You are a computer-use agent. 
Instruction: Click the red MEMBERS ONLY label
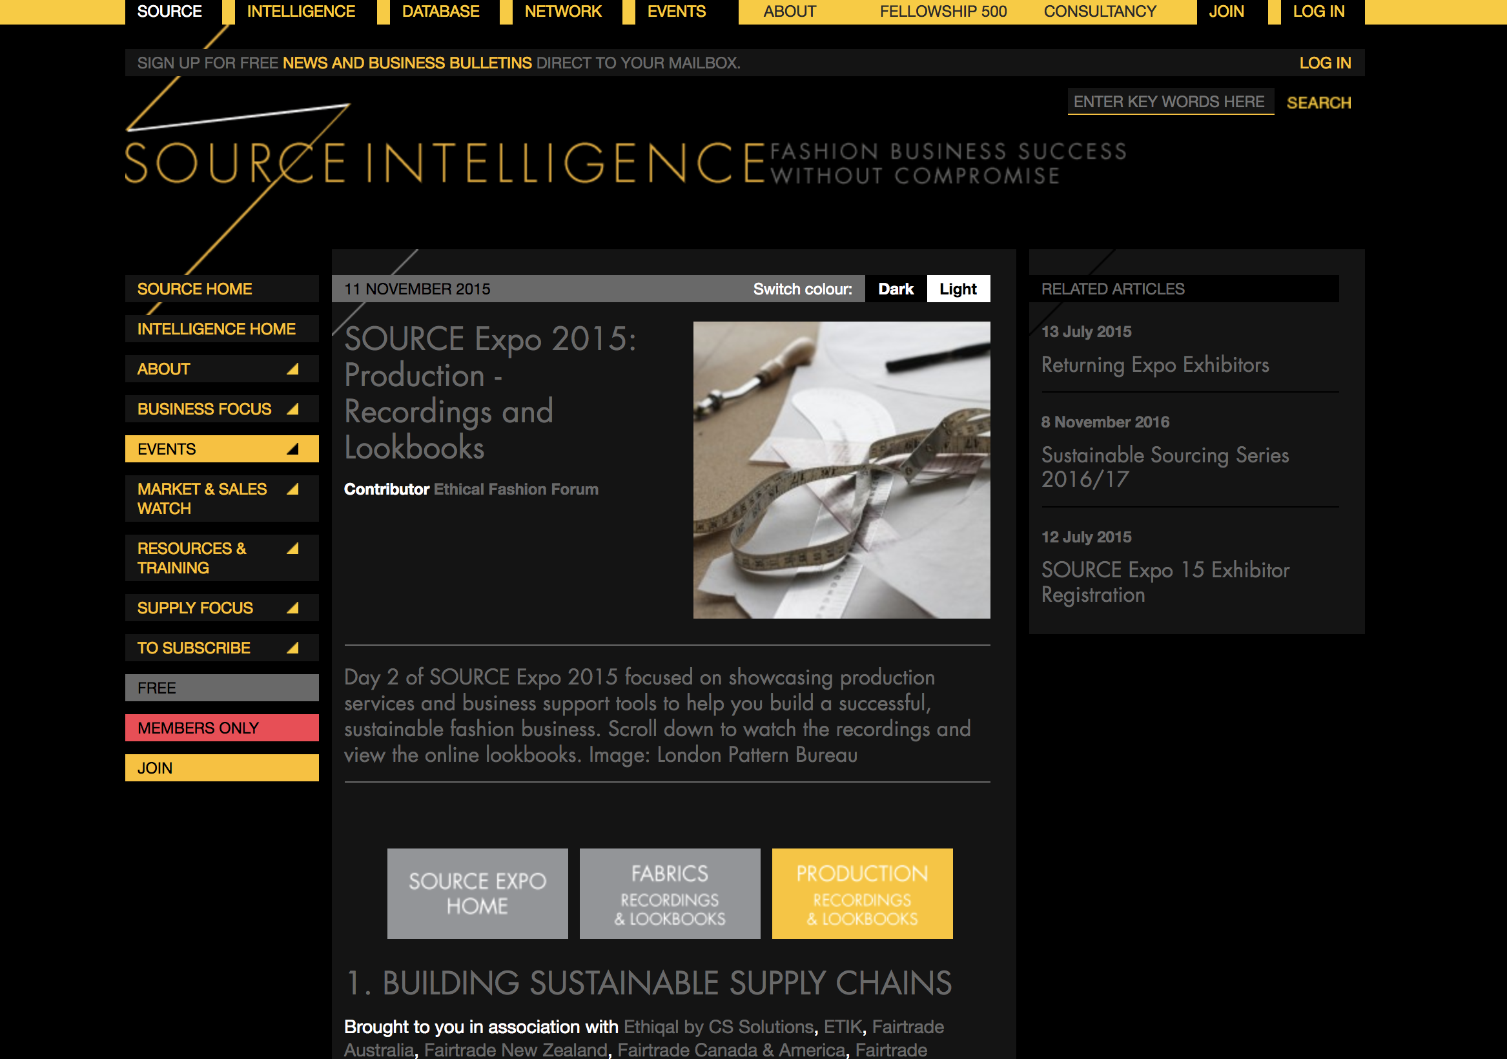pyautogui.click(x=222, y=728)
